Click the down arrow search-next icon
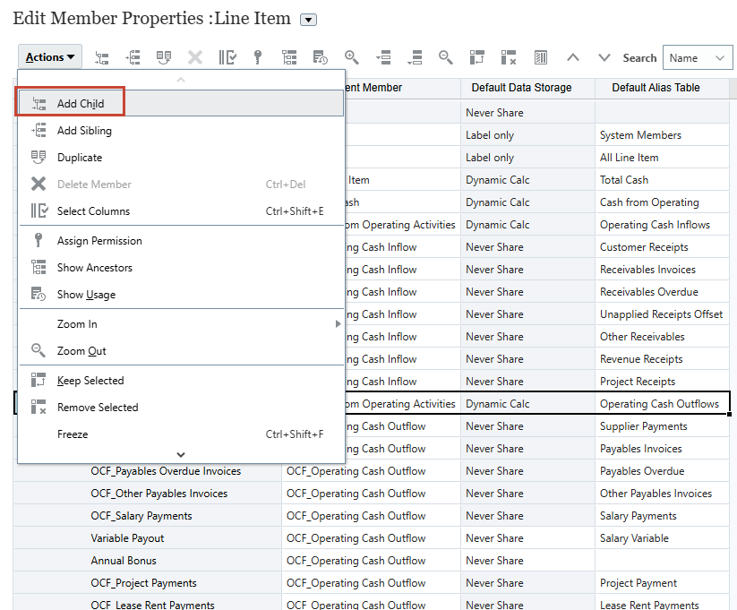Viewport: 737px width, 610px height. (604, 58)
